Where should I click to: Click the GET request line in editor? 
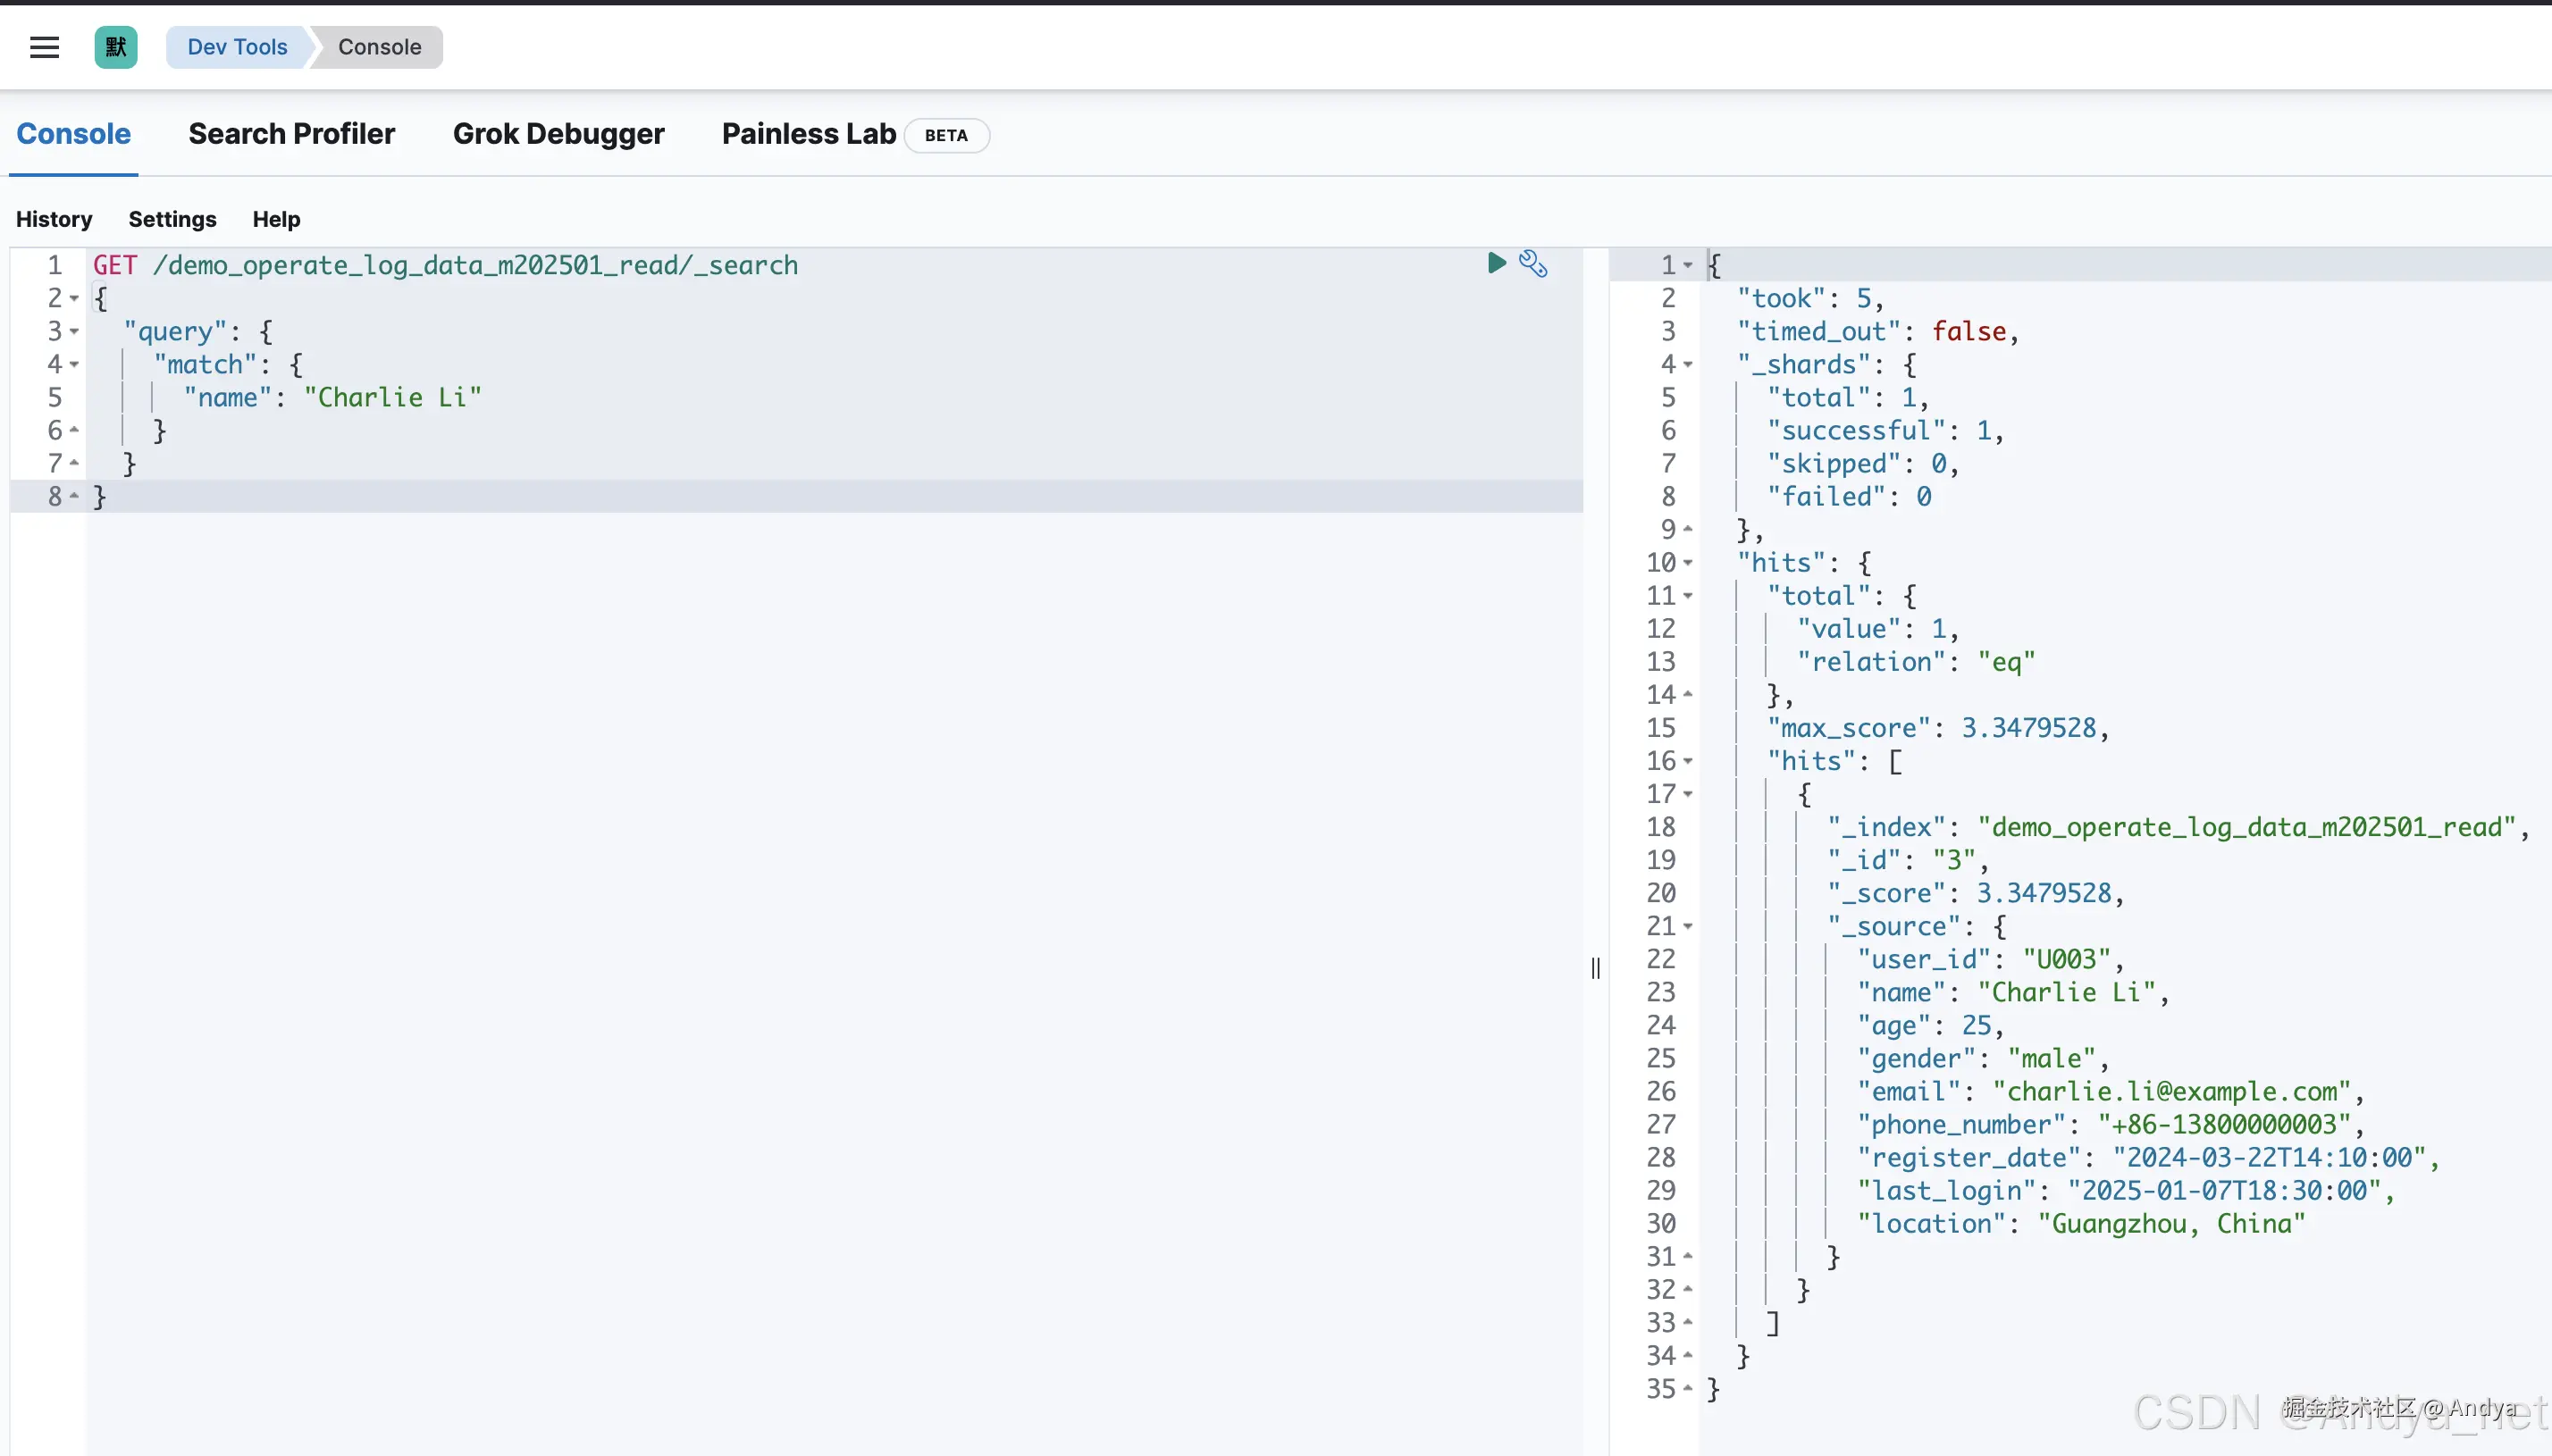tap(445, 265)
